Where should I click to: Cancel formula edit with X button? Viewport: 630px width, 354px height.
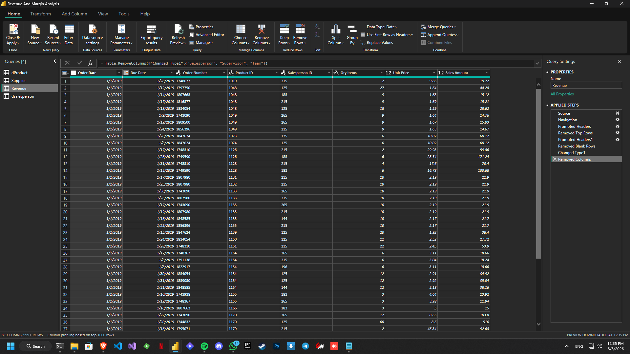pyautogui.click(x=67, y=63)
